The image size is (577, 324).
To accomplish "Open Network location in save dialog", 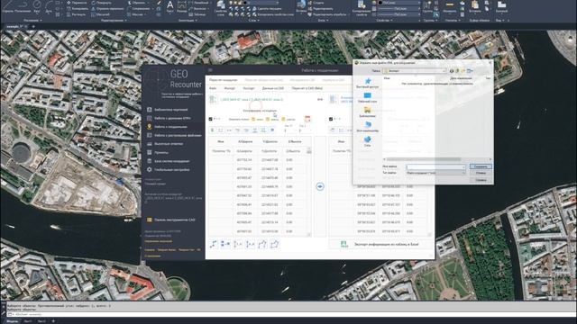I will click(x=367, y=141).
